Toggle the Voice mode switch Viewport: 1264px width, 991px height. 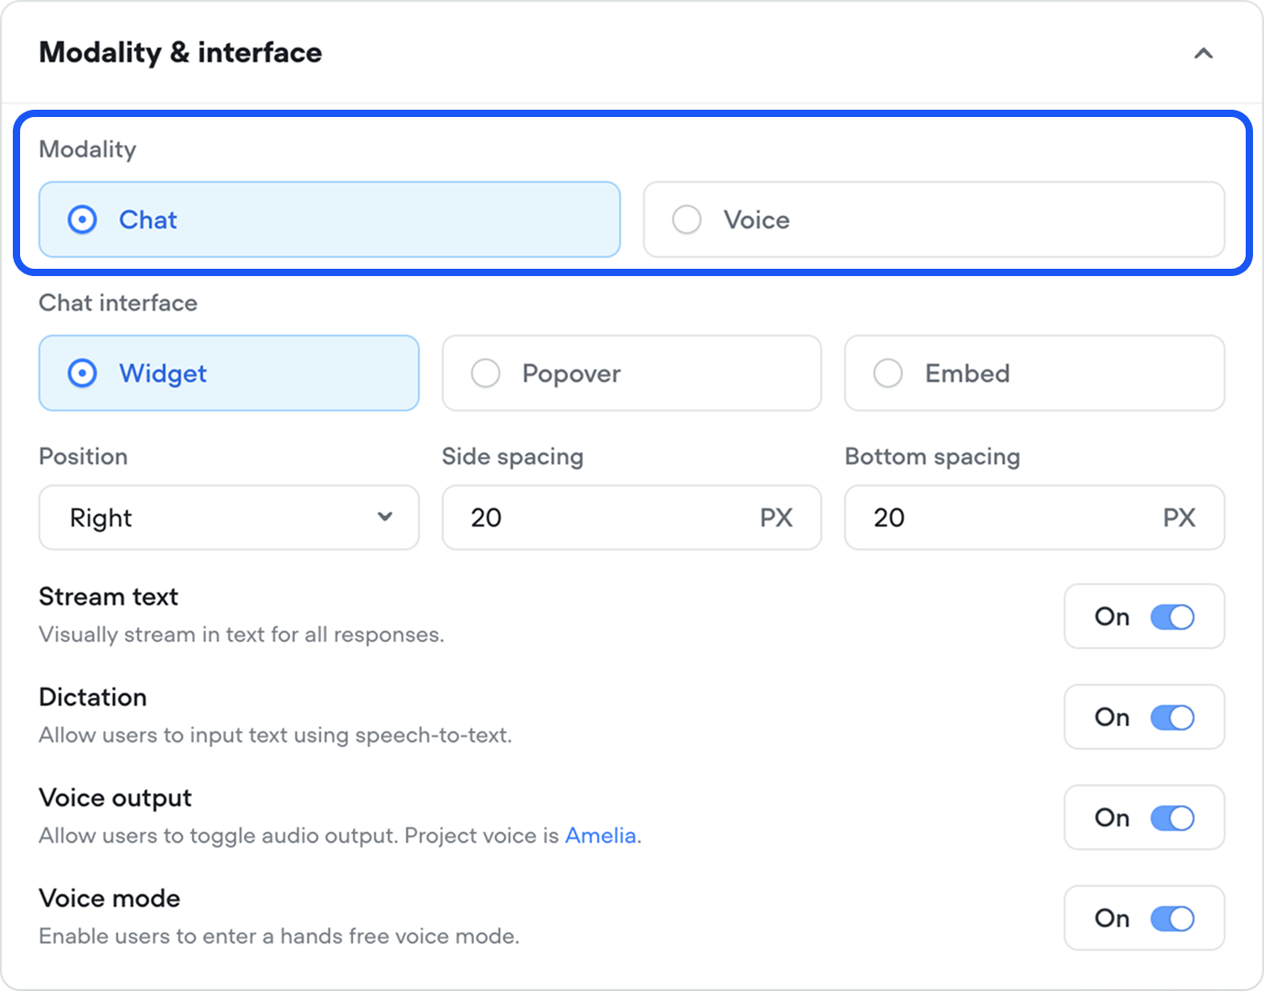point(1172,919)
